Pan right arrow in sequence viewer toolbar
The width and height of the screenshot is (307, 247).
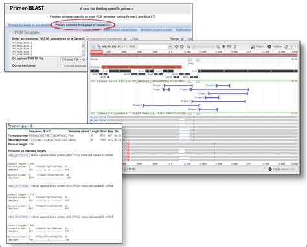[x=182, y=47]
